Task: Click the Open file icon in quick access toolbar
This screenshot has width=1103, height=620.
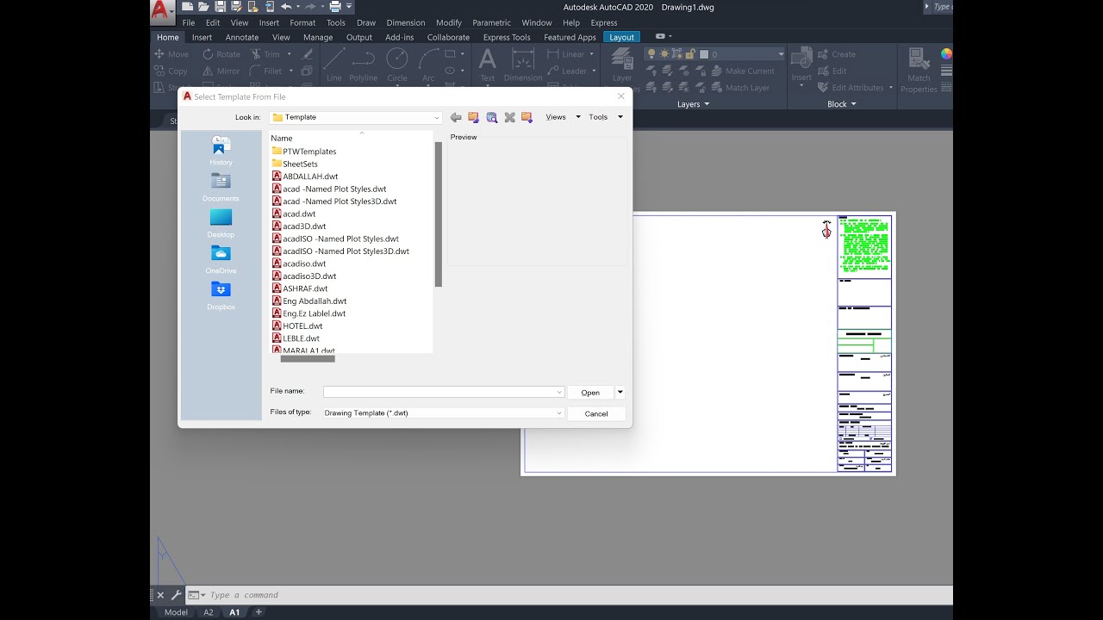Action: point(203,7)
